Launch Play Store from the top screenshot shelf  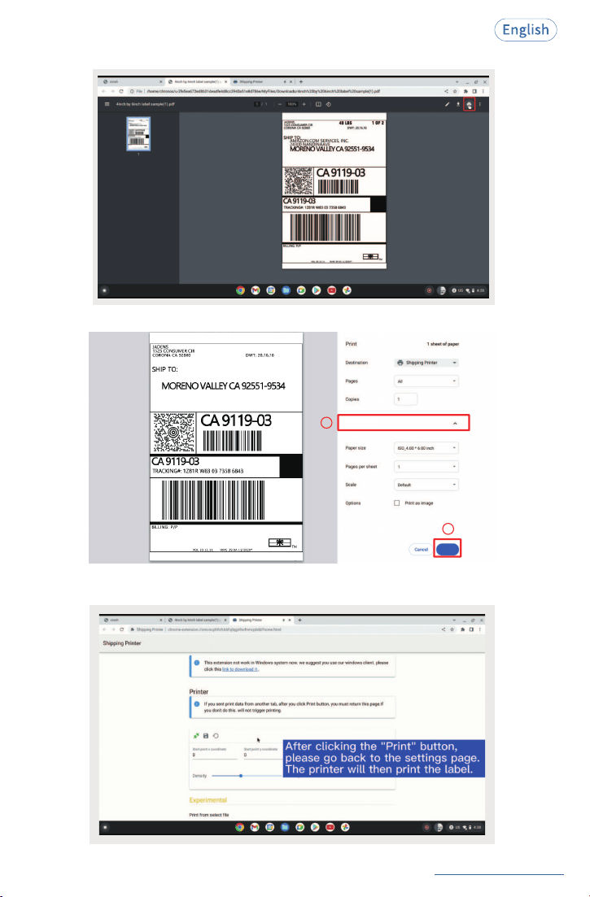pos(317,290)
